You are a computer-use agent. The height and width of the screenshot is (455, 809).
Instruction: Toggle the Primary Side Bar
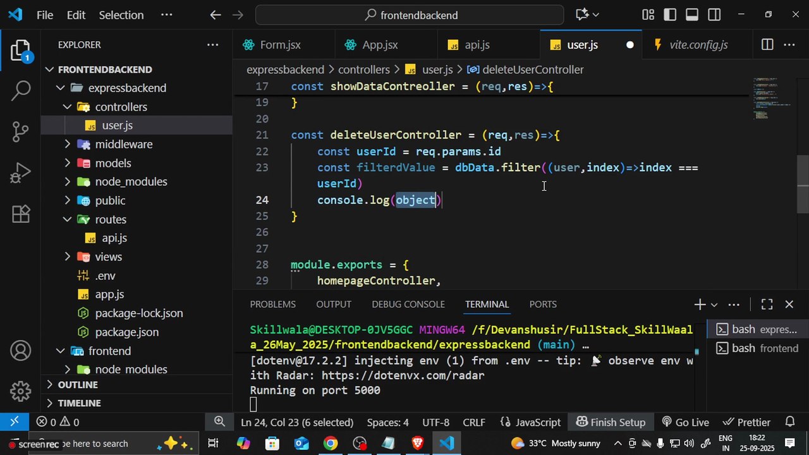pyautogui.click(x=670, y=15)
